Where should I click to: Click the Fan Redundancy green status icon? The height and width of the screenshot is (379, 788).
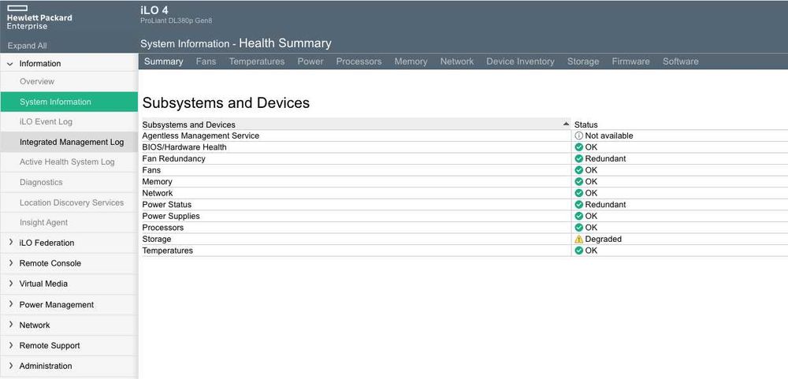click(579, 159)
